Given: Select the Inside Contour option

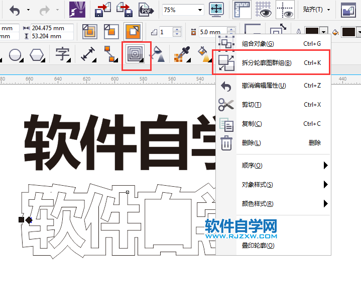Looking at the screenshot, I should point(111,32).
